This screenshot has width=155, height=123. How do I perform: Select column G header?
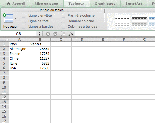[x=144, y=40]
